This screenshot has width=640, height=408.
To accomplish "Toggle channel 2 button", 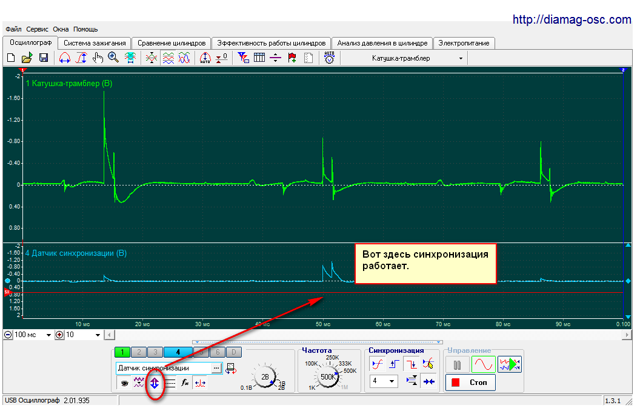I will pos(139,352).
